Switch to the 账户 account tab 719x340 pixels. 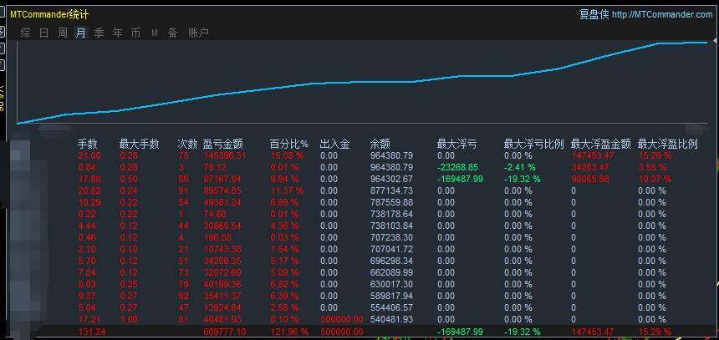[198, 33]
